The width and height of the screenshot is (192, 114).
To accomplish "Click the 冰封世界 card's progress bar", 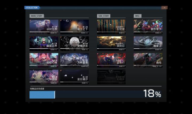I will click(x=44, y=32).
